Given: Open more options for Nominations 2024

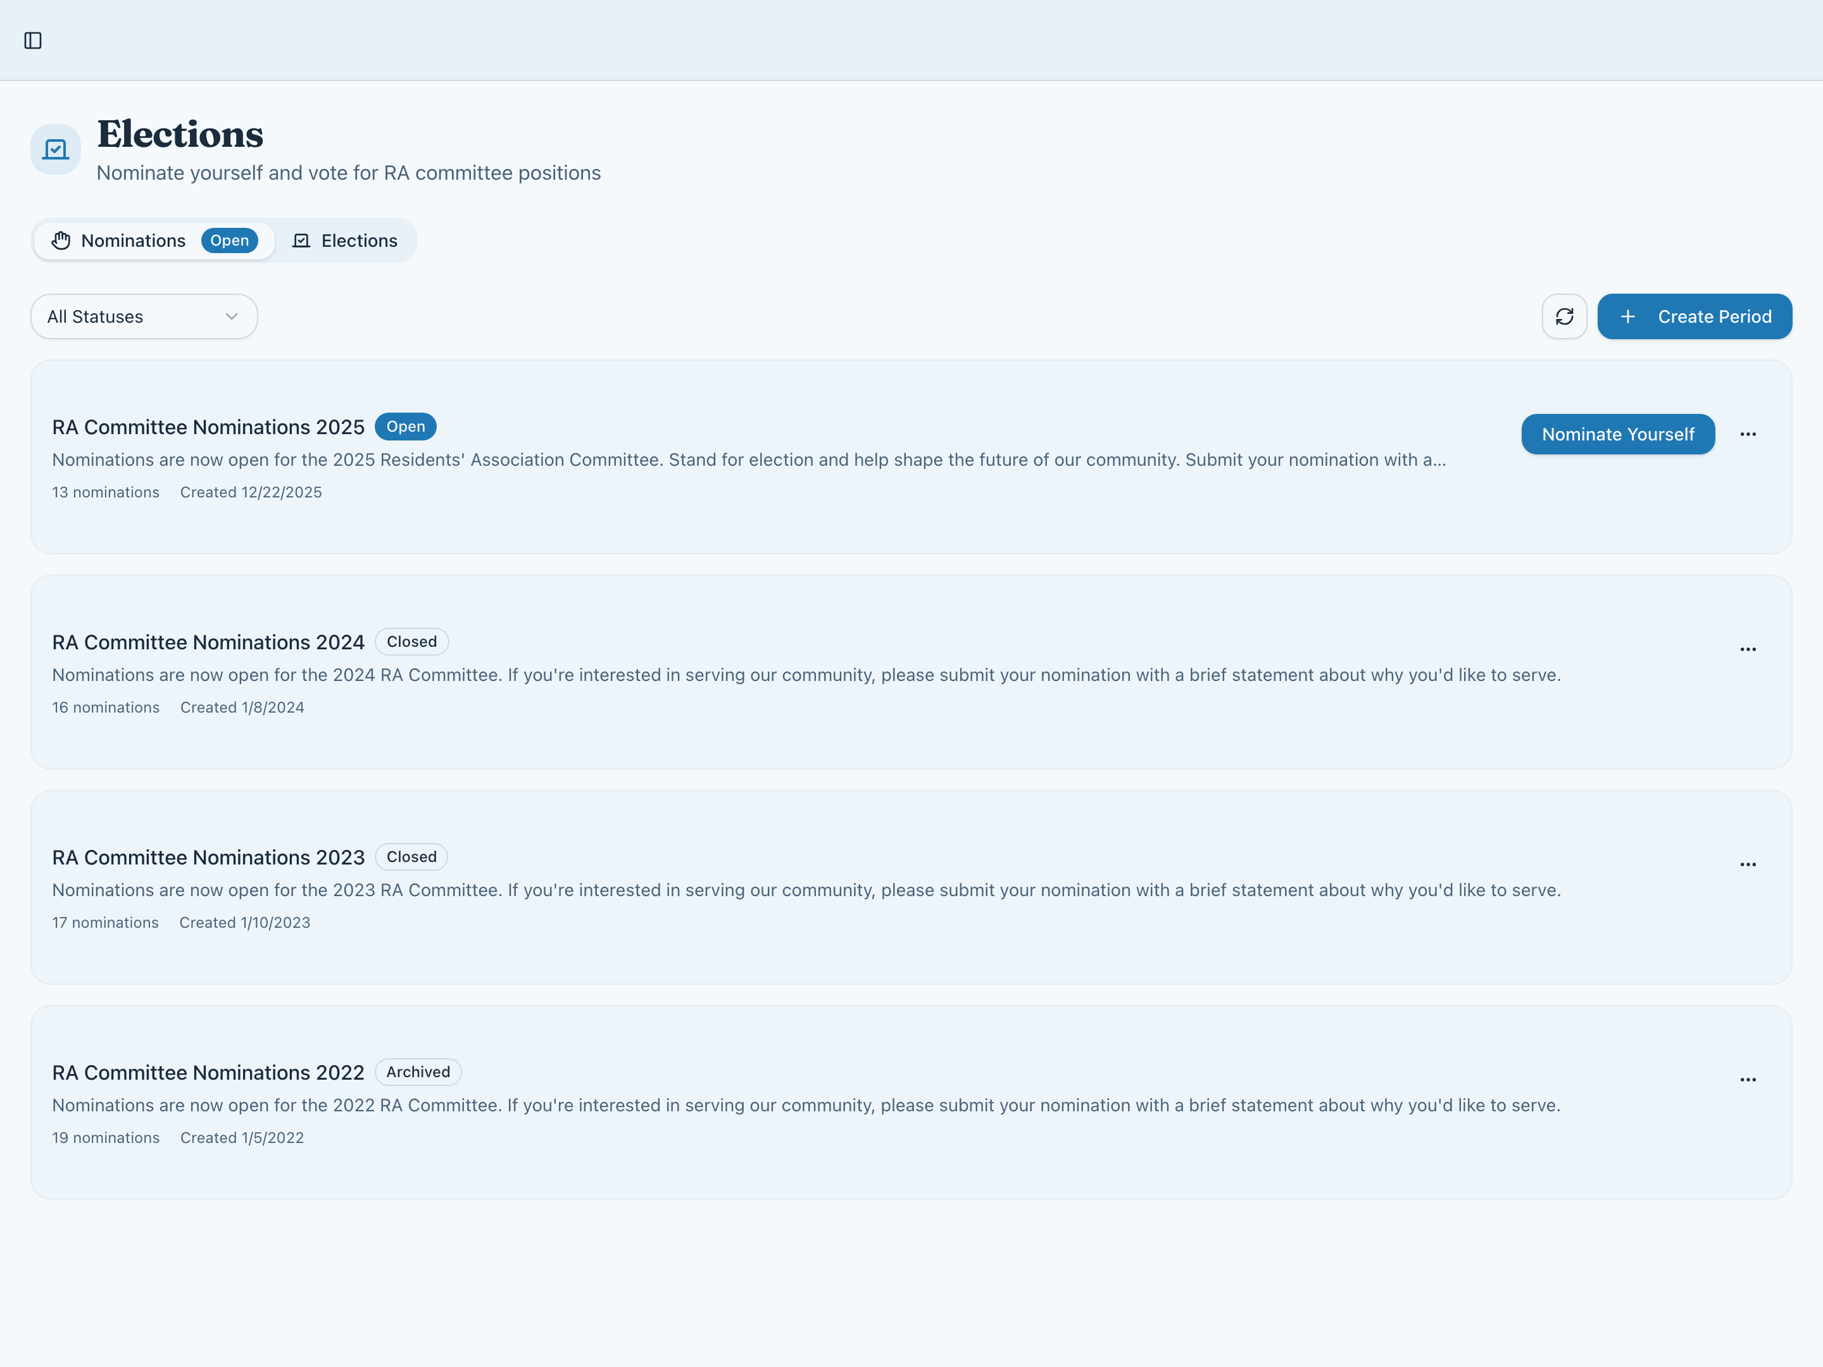Looking at the screenshot, I should click(x=1748, y=649).
